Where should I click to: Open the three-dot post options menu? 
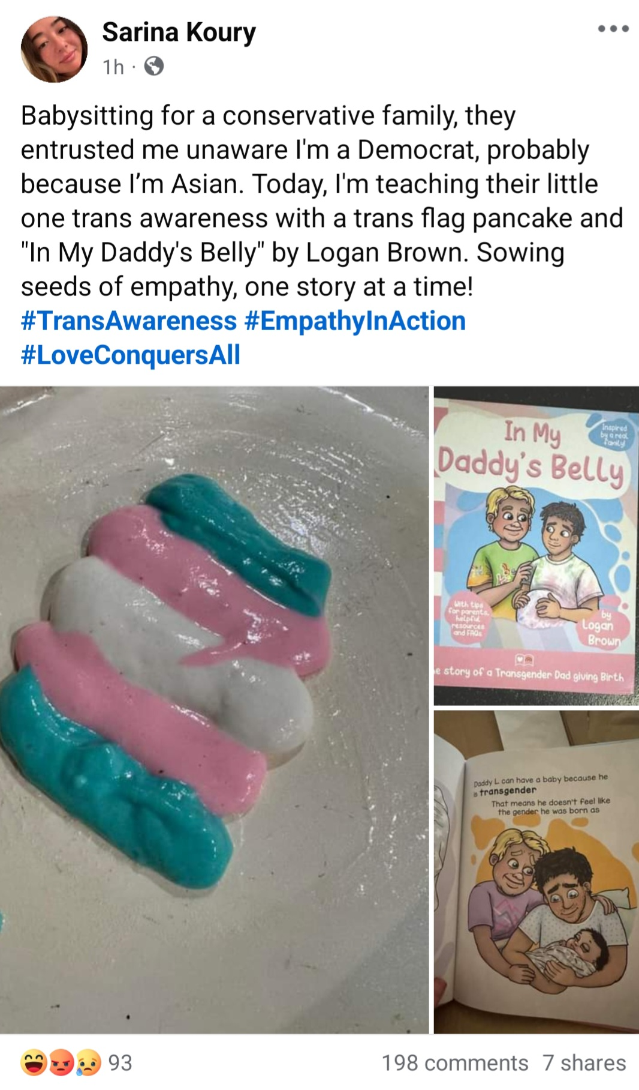click(x=613, y=29)
